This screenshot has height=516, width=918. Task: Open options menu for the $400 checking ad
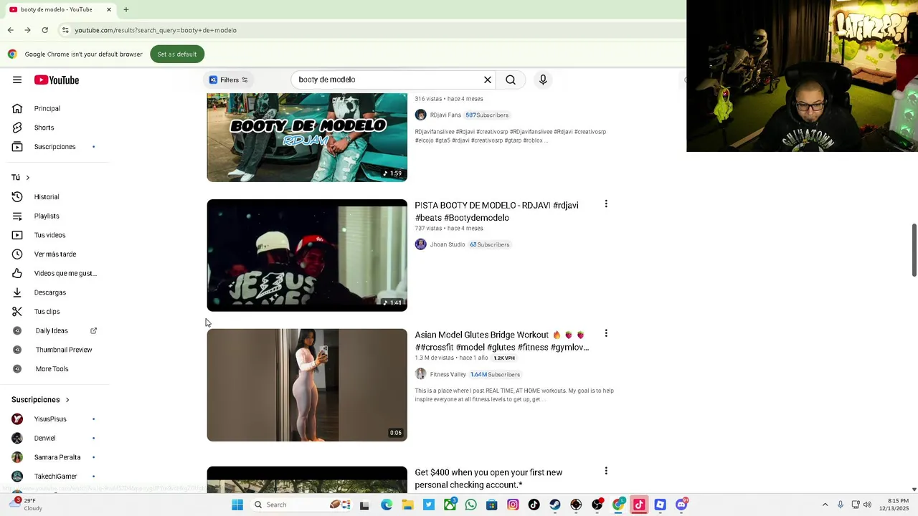[606, 471]
